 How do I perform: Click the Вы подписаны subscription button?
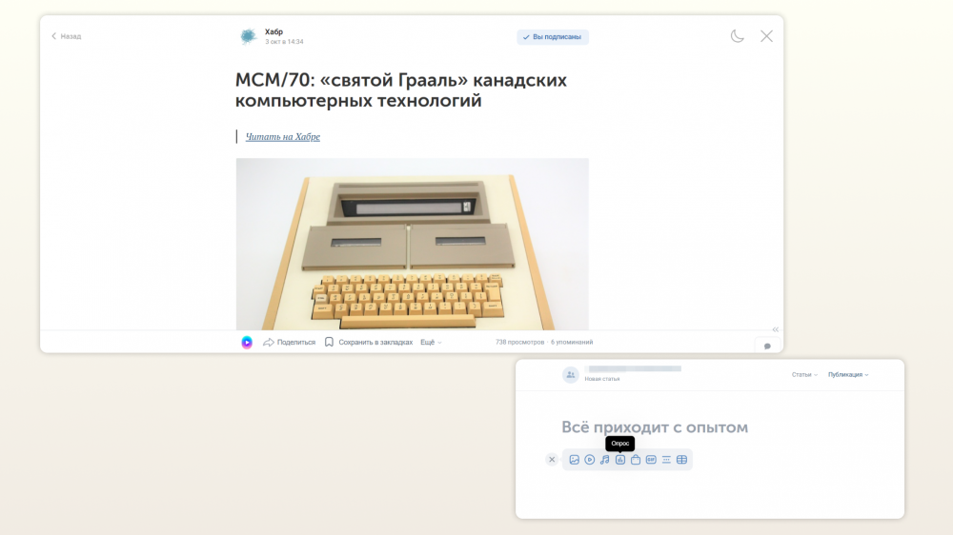point(553,37)
